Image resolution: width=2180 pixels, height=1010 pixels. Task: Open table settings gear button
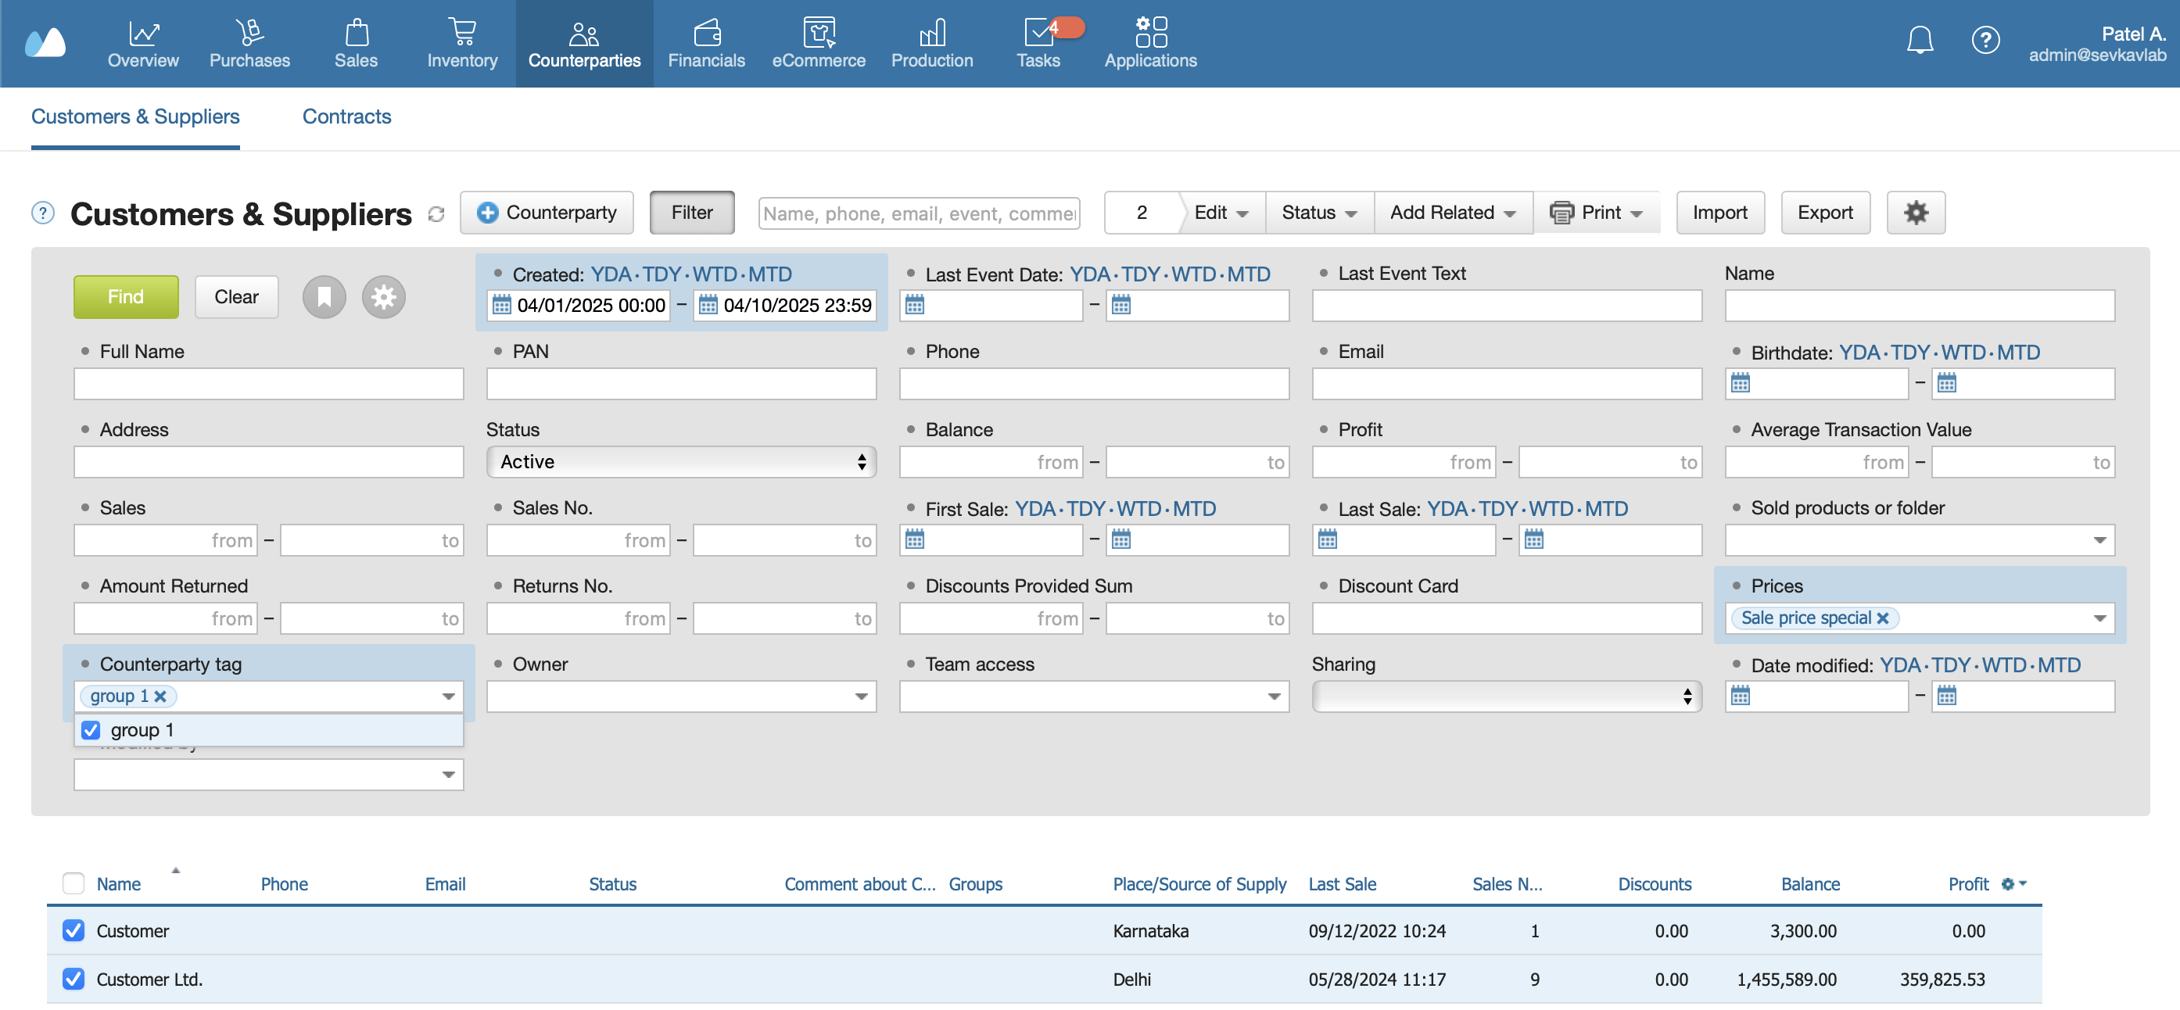(x=1915, y=213)
